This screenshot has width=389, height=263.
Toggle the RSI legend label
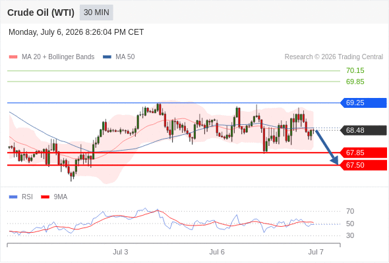tap(27, 197)
